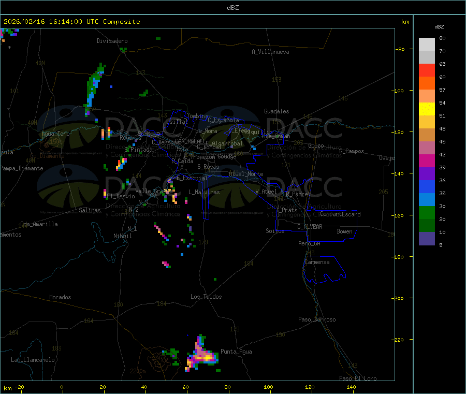Click the La_Nora map label

tap(206, 131)
